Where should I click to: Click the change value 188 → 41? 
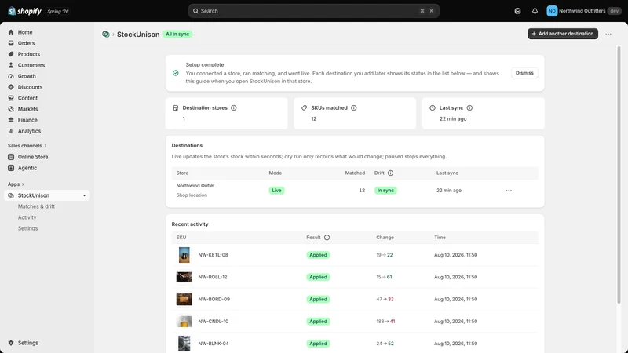pos(385,322)
